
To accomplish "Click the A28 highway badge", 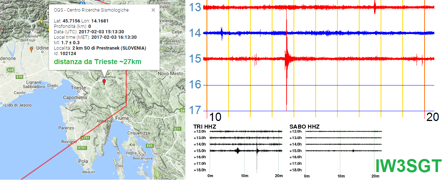I will tap(11, 70).
